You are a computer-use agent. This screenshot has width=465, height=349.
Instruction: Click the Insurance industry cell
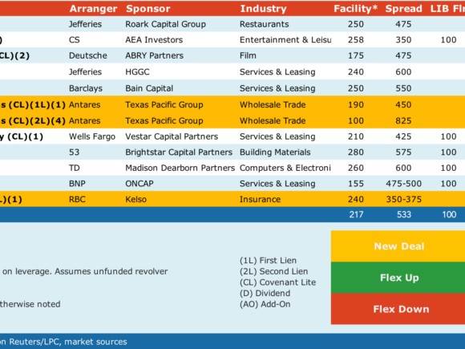tap(260, 199)
